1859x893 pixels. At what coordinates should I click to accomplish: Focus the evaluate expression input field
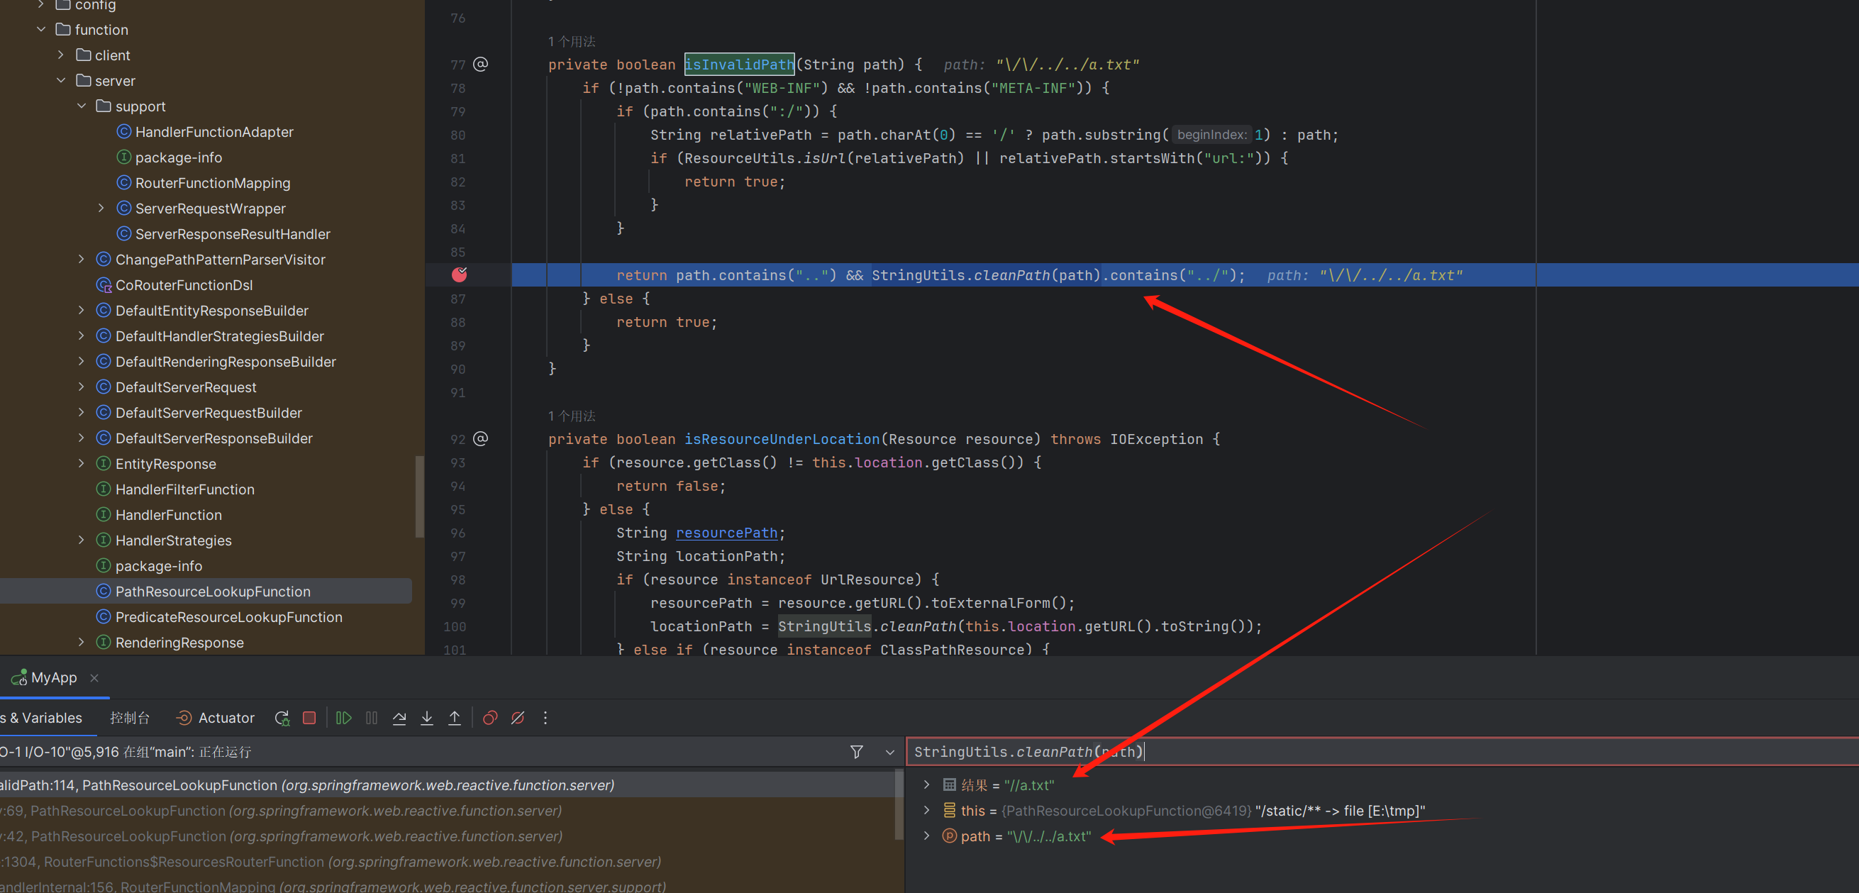pyautogui.click(x=1382, y=752)
